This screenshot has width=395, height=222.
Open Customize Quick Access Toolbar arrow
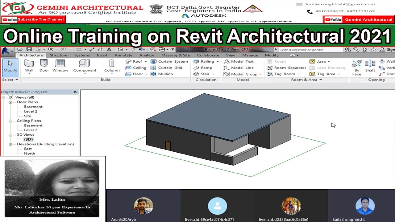pos(173,49)
